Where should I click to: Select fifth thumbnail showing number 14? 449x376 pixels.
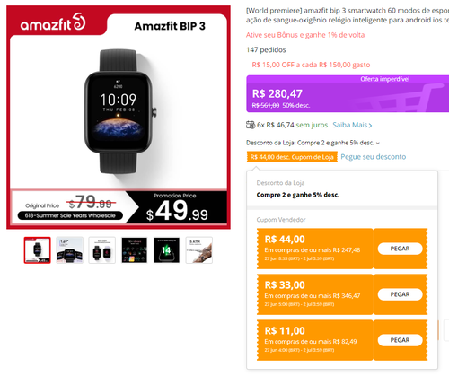click(167, 250)
